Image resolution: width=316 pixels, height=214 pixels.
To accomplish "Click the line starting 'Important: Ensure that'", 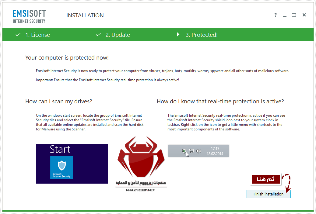I will (x=107, y=80).
